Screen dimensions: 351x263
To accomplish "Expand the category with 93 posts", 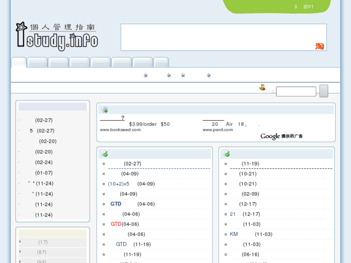I will click(x=42, y=262).
